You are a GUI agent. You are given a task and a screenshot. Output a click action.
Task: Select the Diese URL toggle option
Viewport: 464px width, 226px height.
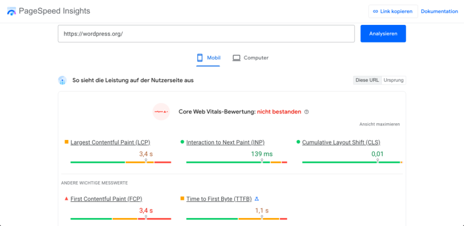(x=367, y=80)
